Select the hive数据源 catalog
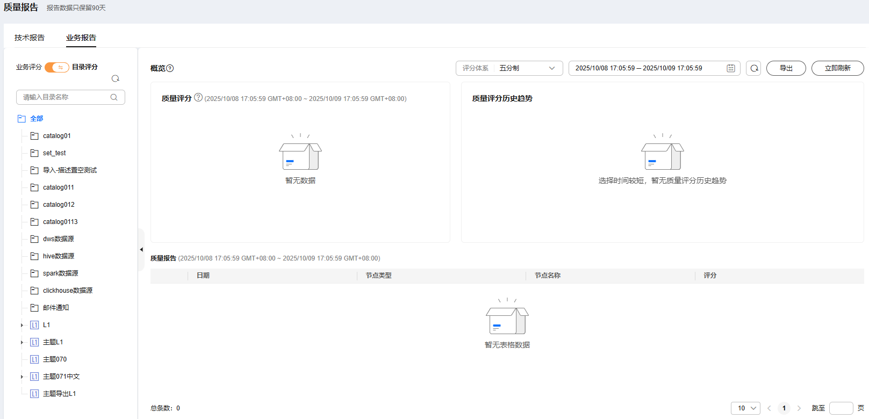The height and width of the screenshot is (419, 869). 59,256
